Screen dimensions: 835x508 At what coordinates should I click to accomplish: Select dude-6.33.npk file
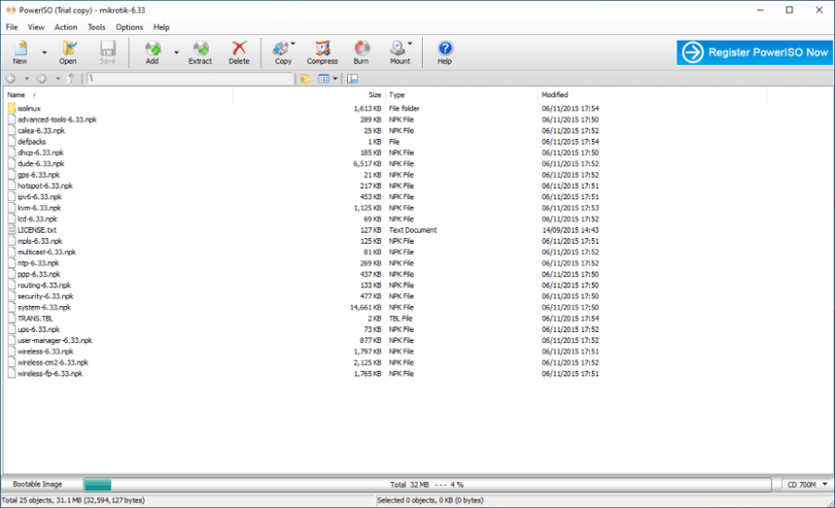[41, 164]
